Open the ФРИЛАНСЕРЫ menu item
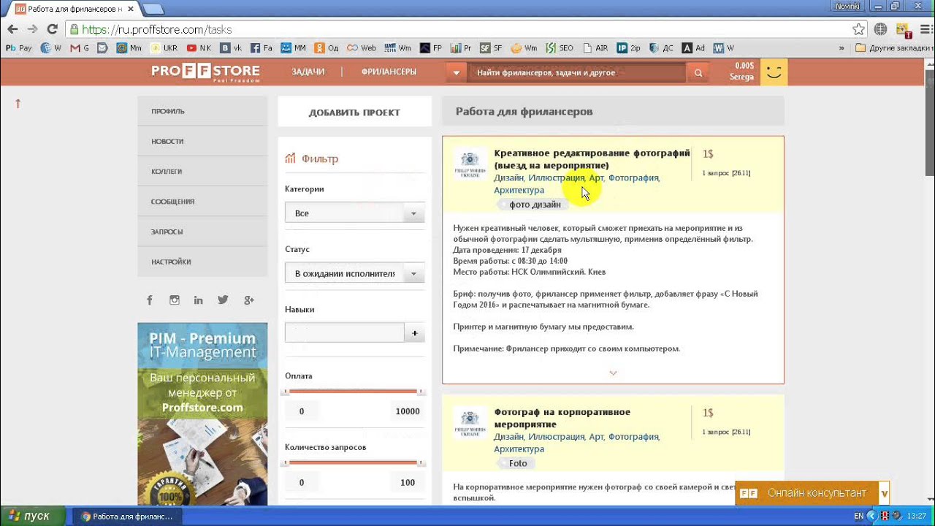The image size is (935, 526). tap(389, 72)
